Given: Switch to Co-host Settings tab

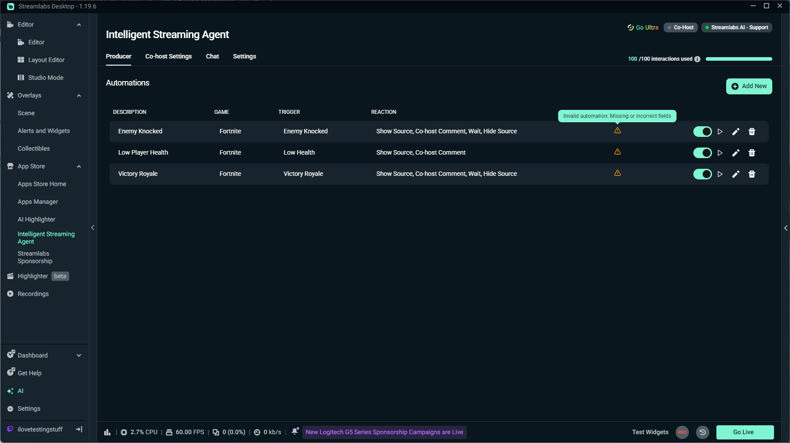Looking at the screenshot, I should [168, 56].
